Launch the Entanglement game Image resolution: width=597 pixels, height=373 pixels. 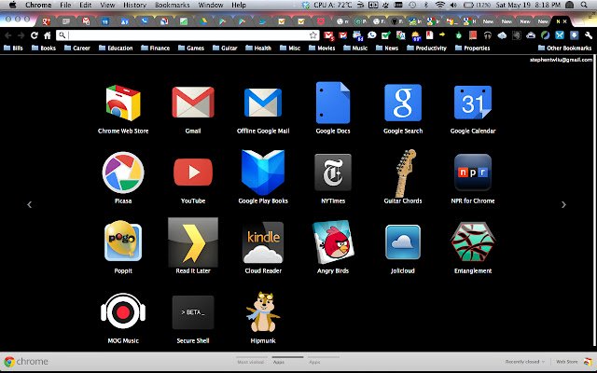coord(473,242)
